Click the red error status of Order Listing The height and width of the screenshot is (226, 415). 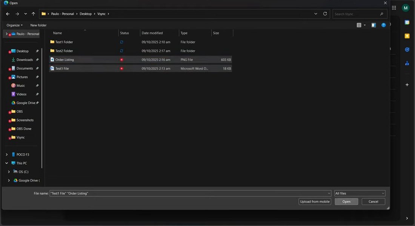click(121, 60)
